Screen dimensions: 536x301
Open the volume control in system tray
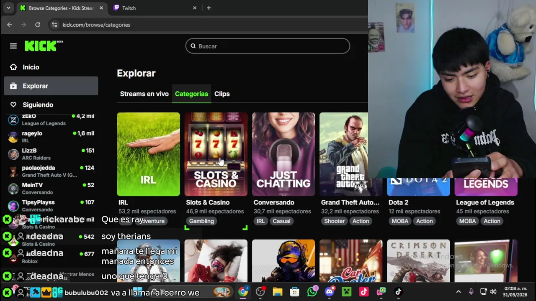pyautogui.click(x=493, y=291)
